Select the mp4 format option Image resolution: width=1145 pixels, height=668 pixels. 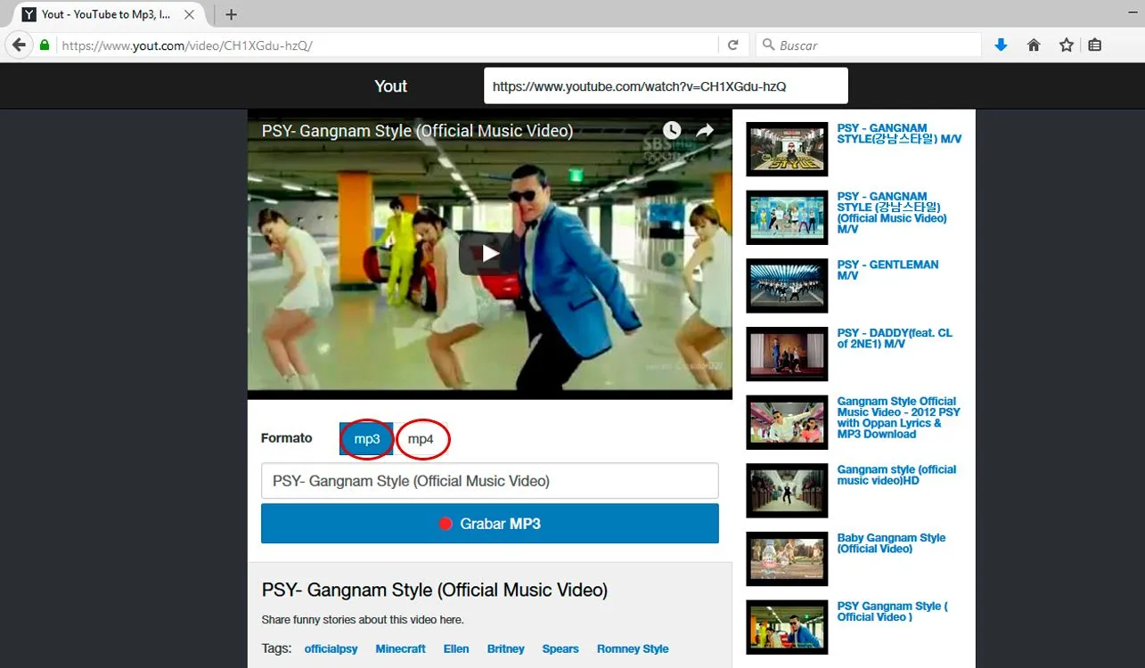421,438
